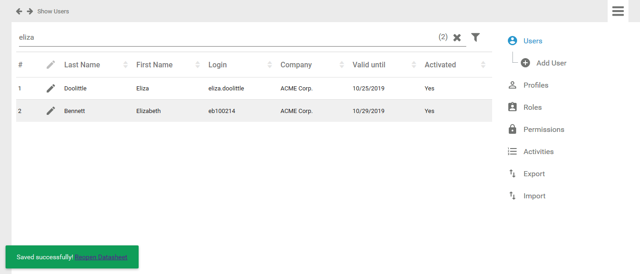640x274 pixels.
Task: Click the forward arrow icon
Action: [x=30, y=11]
